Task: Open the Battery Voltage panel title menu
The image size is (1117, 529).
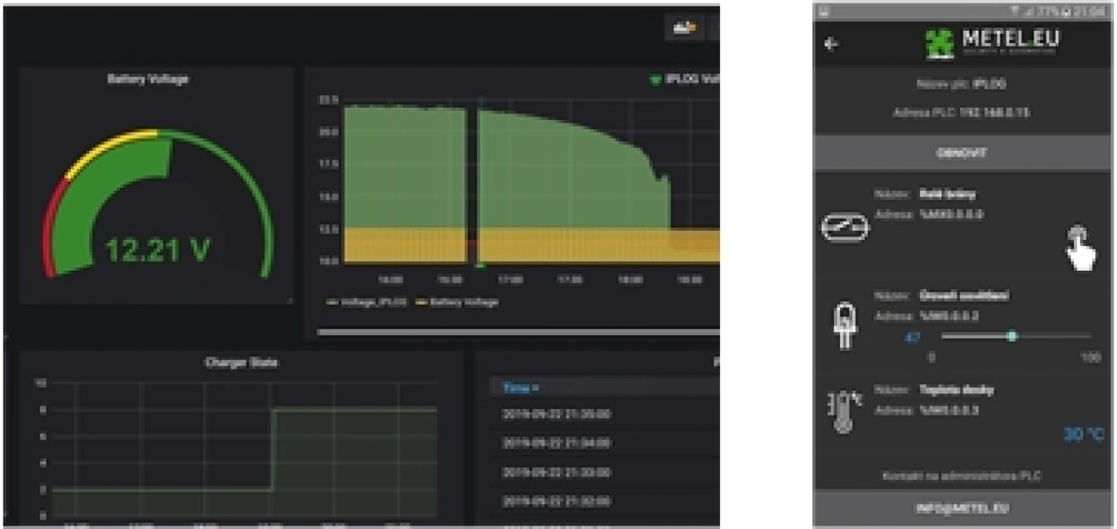Action: 147,79
